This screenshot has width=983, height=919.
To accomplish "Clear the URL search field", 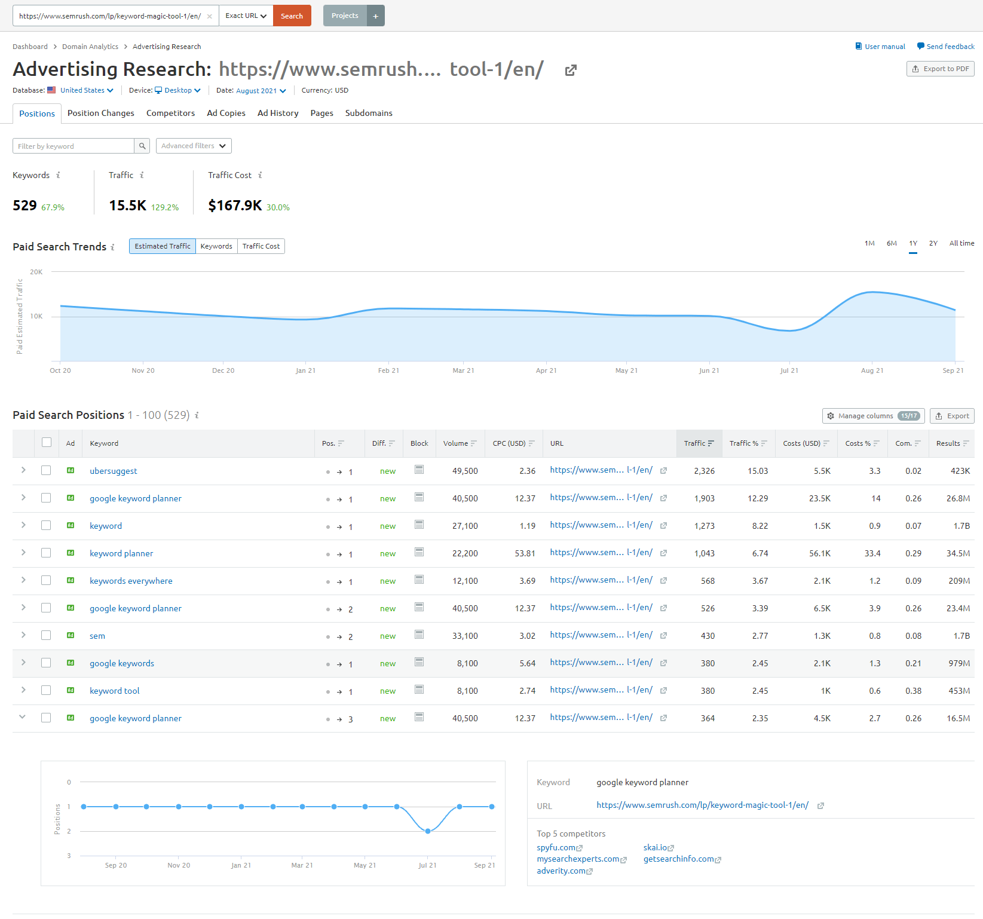I will tap(209, 16).
